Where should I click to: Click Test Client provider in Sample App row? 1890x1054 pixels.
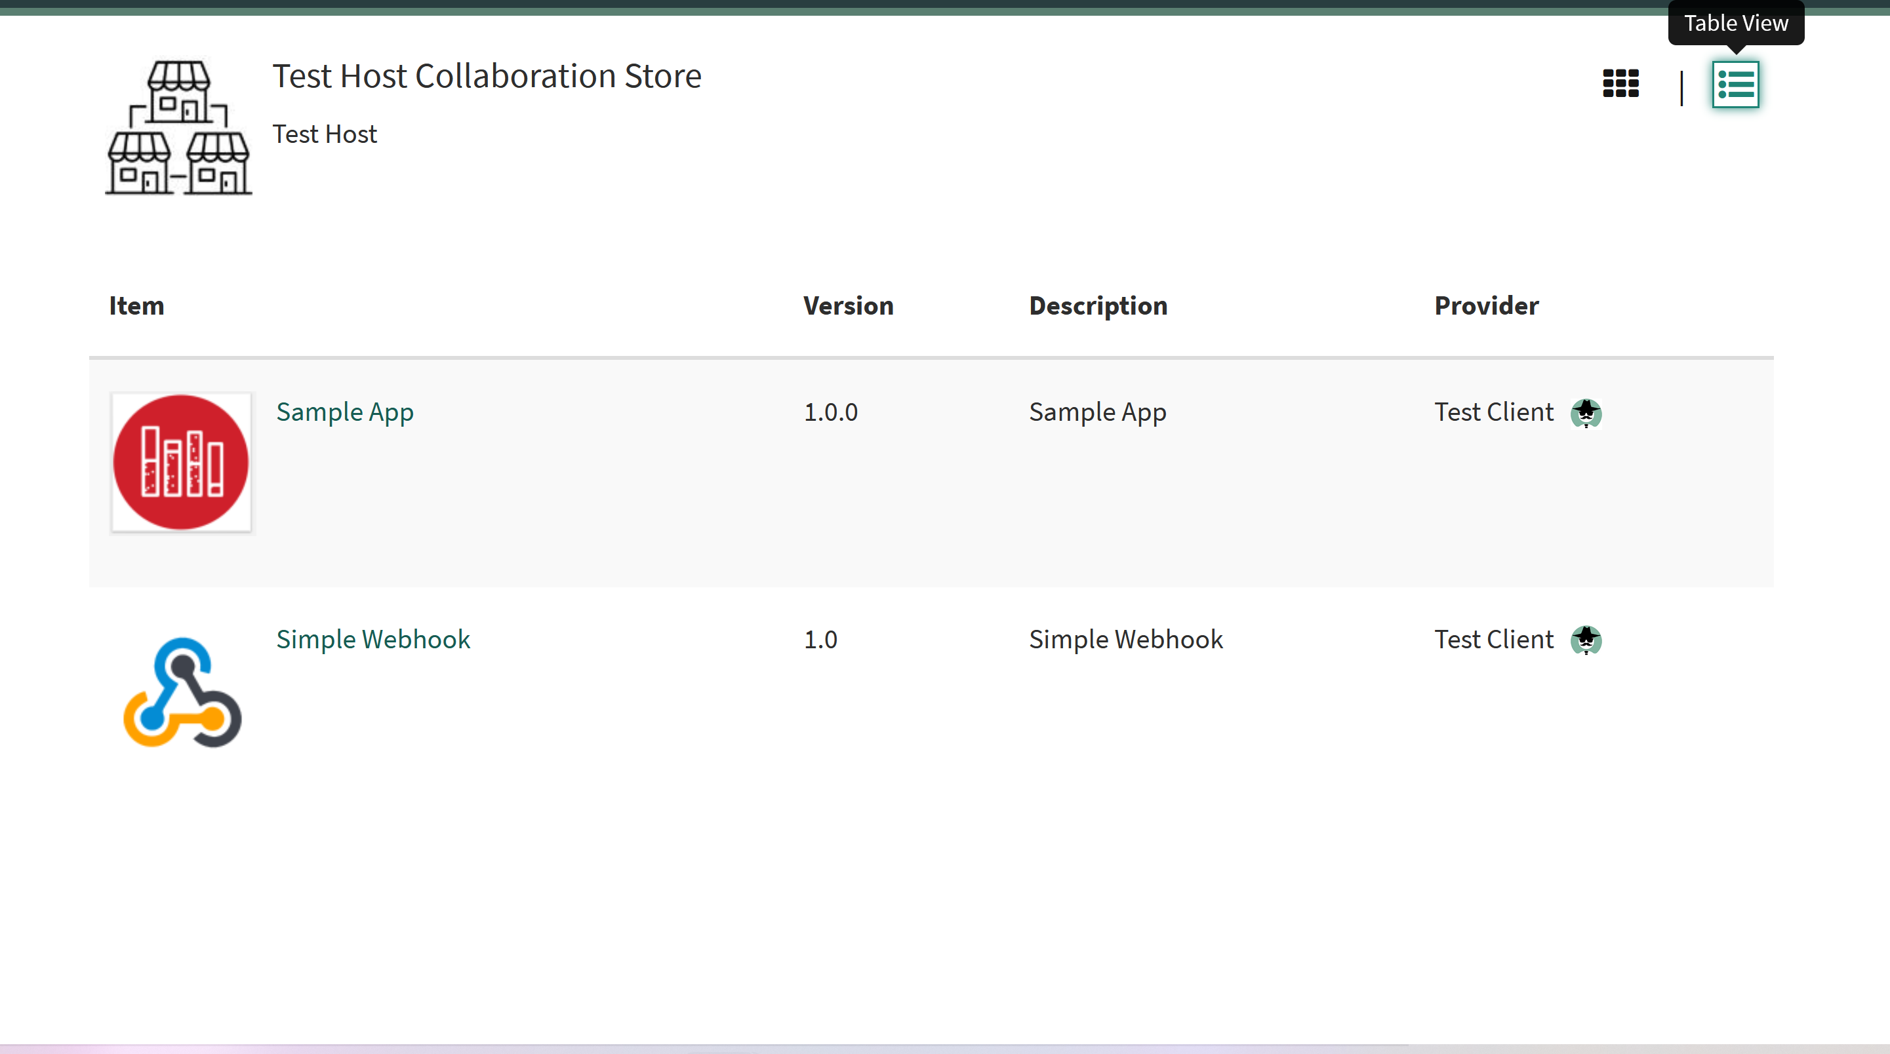1494,412
